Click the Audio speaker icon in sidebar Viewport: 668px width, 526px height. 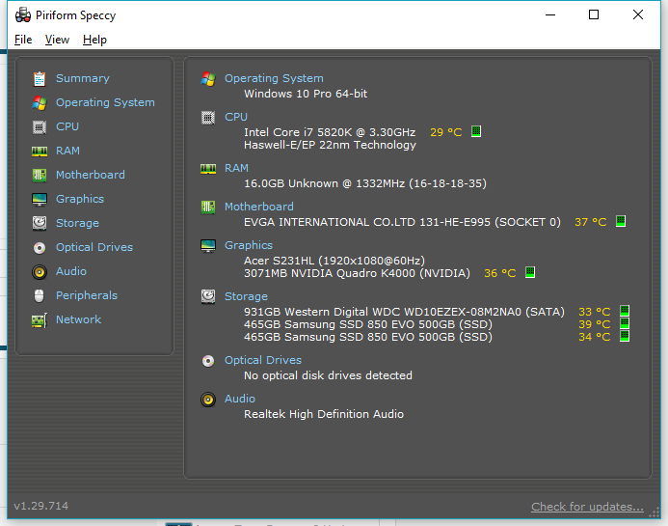[40, 271]
